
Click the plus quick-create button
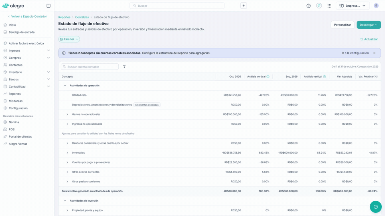click(243, 6)
